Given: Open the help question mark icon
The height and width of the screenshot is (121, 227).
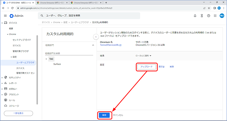Looking at the screenshot, I should click(209, 16).
